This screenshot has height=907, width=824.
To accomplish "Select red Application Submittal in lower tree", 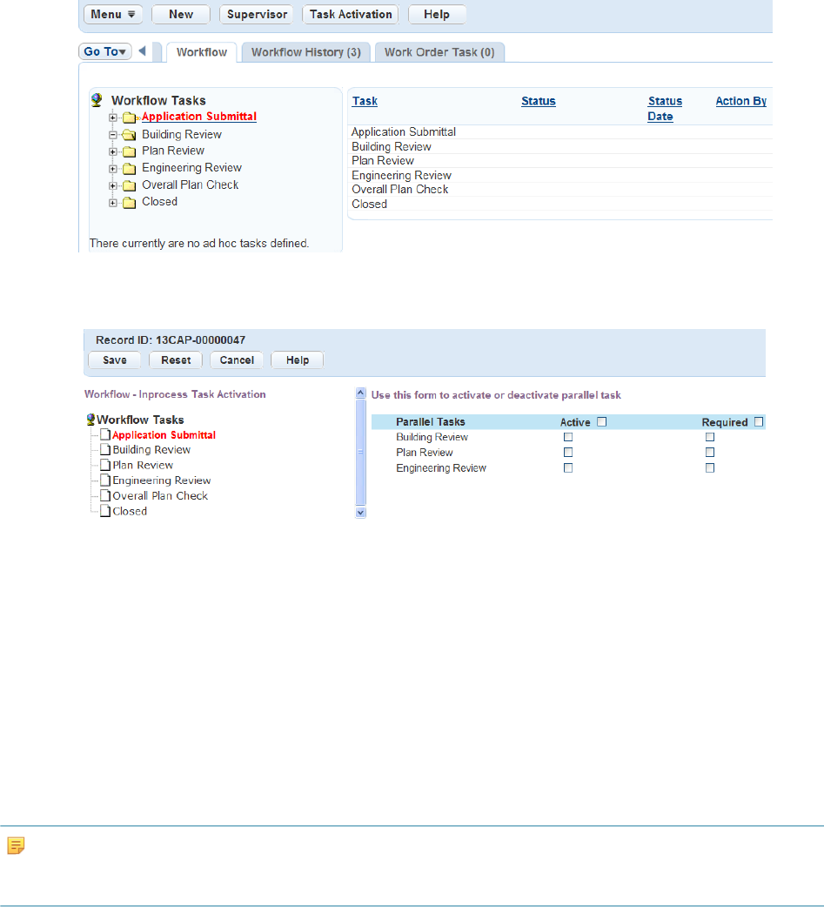I will click(x=164, y=435).
